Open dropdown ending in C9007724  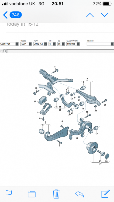(x=9, y=44)
